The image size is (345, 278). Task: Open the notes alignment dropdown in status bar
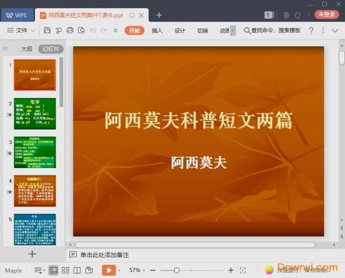tap(40, 270)
